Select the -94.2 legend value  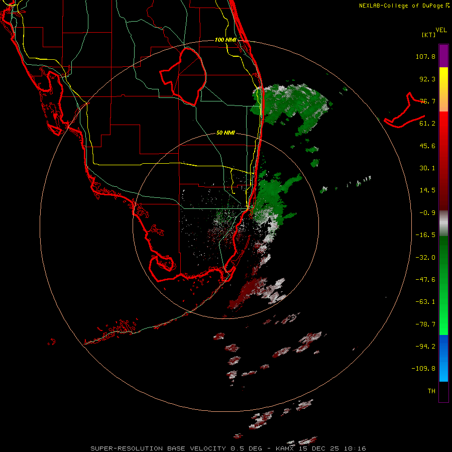(x=425, y=347)
